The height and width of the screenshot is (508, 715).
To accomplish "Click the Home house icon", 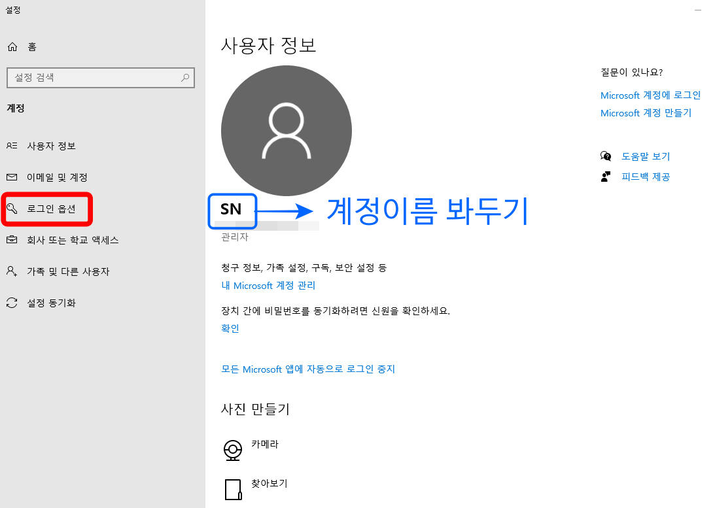I will click(x=12, y=46).
